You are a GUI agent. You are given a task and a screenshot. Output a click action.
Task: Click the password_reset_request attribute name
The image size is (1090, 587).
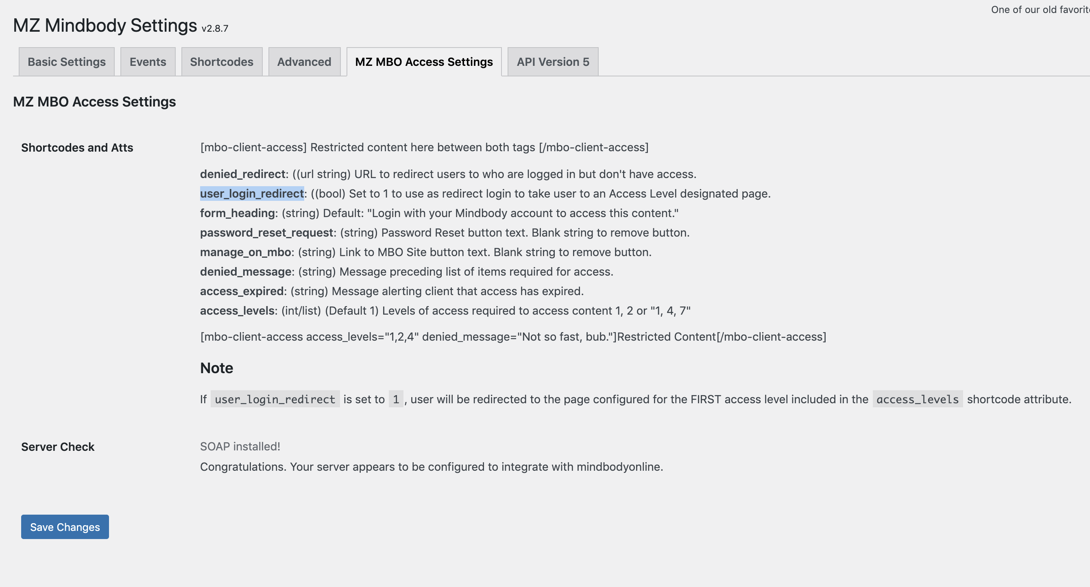pos(266,233)
